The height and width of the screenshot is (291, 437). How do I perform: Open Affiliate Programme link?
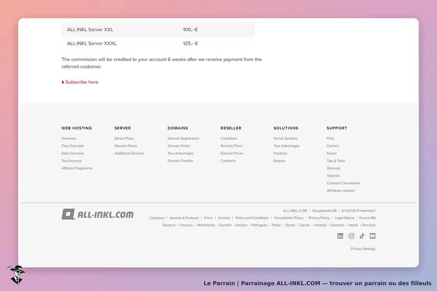77,168
